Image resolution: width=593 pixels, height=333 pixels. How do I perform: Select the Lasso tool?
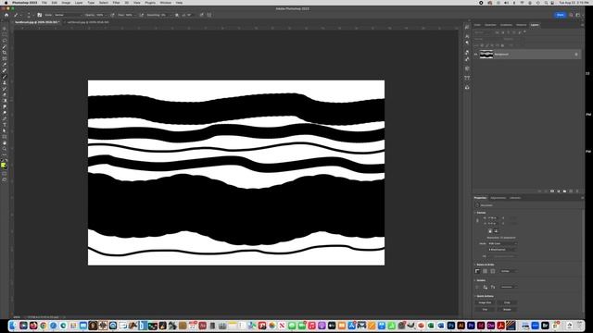[5, 41]
